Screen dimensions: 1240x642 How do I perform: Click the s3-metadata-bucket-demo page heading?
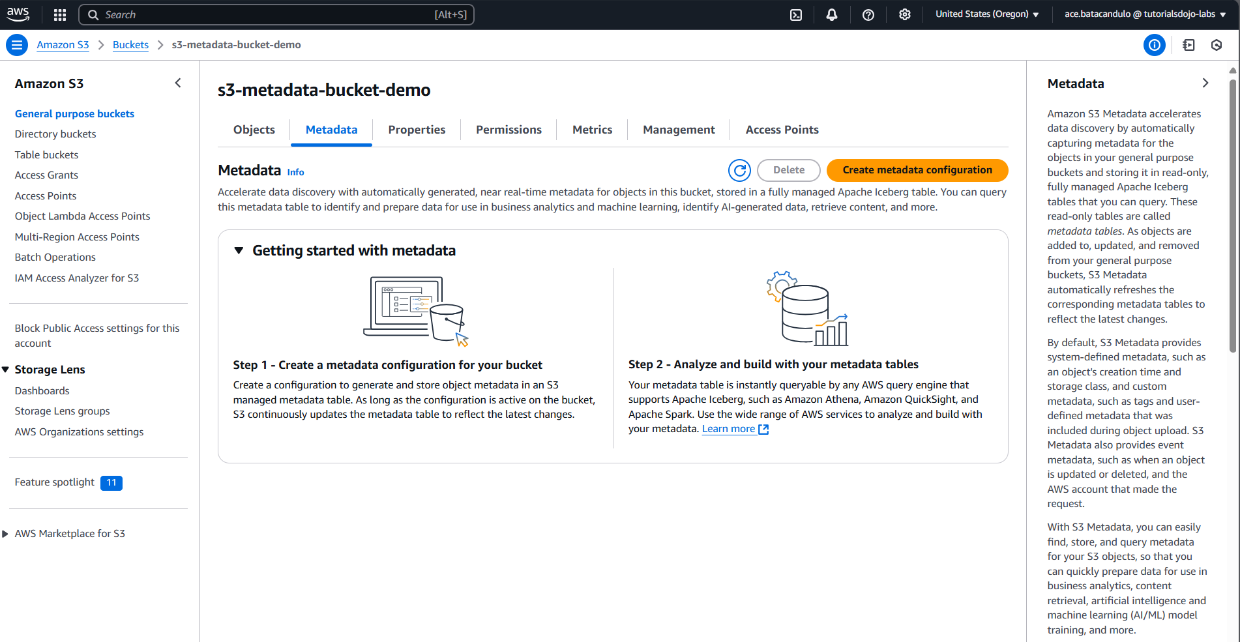324,90
